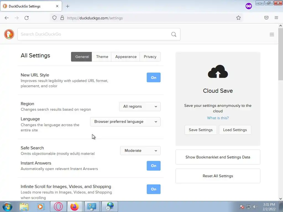This screenshot has width=283, height=212.
Task: Launch the media player taskbar icon
Action: (41, 207)
